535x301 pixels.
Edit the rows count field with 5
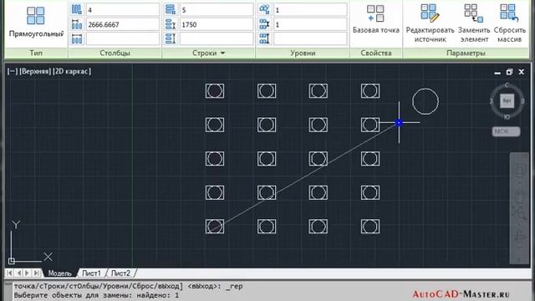point(217,10)
